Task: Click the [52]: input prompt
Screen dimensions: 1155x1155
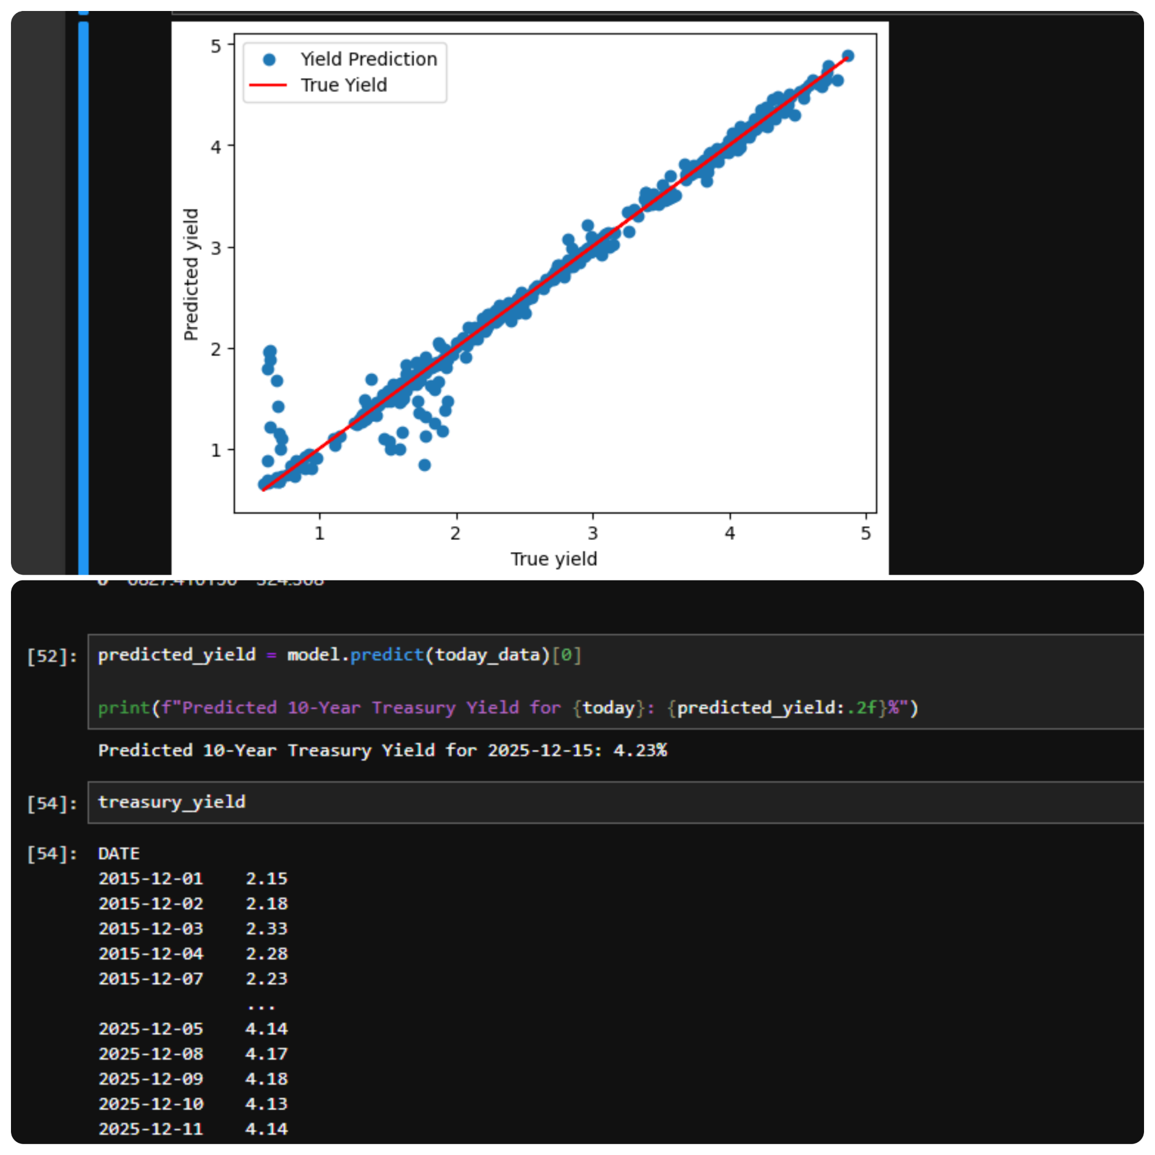Action: (52, 657)
